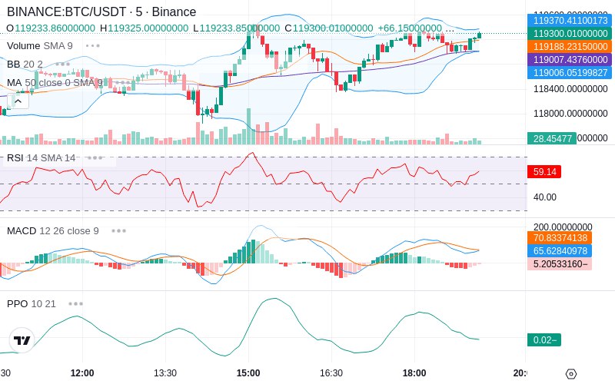Image resolution: width=615 pixels, height=384 pixels.
Task: Select the MACD 12 26 close 9 legend
Action: 52,230
